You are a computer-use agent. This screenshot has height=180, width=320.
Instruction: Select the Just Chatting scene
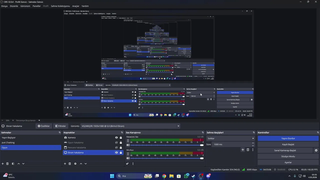31,142
